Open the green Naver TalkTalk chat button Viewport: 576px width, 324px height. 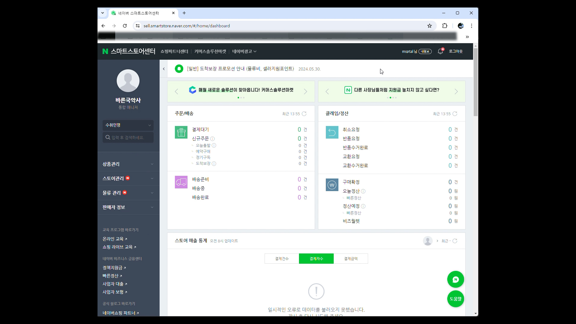click(455, 279)
